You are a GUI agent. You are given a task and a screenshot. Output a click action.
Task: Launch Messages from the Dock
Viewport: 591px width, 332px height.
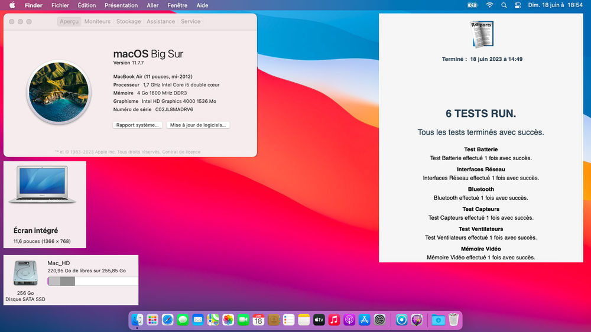point(183,320)
